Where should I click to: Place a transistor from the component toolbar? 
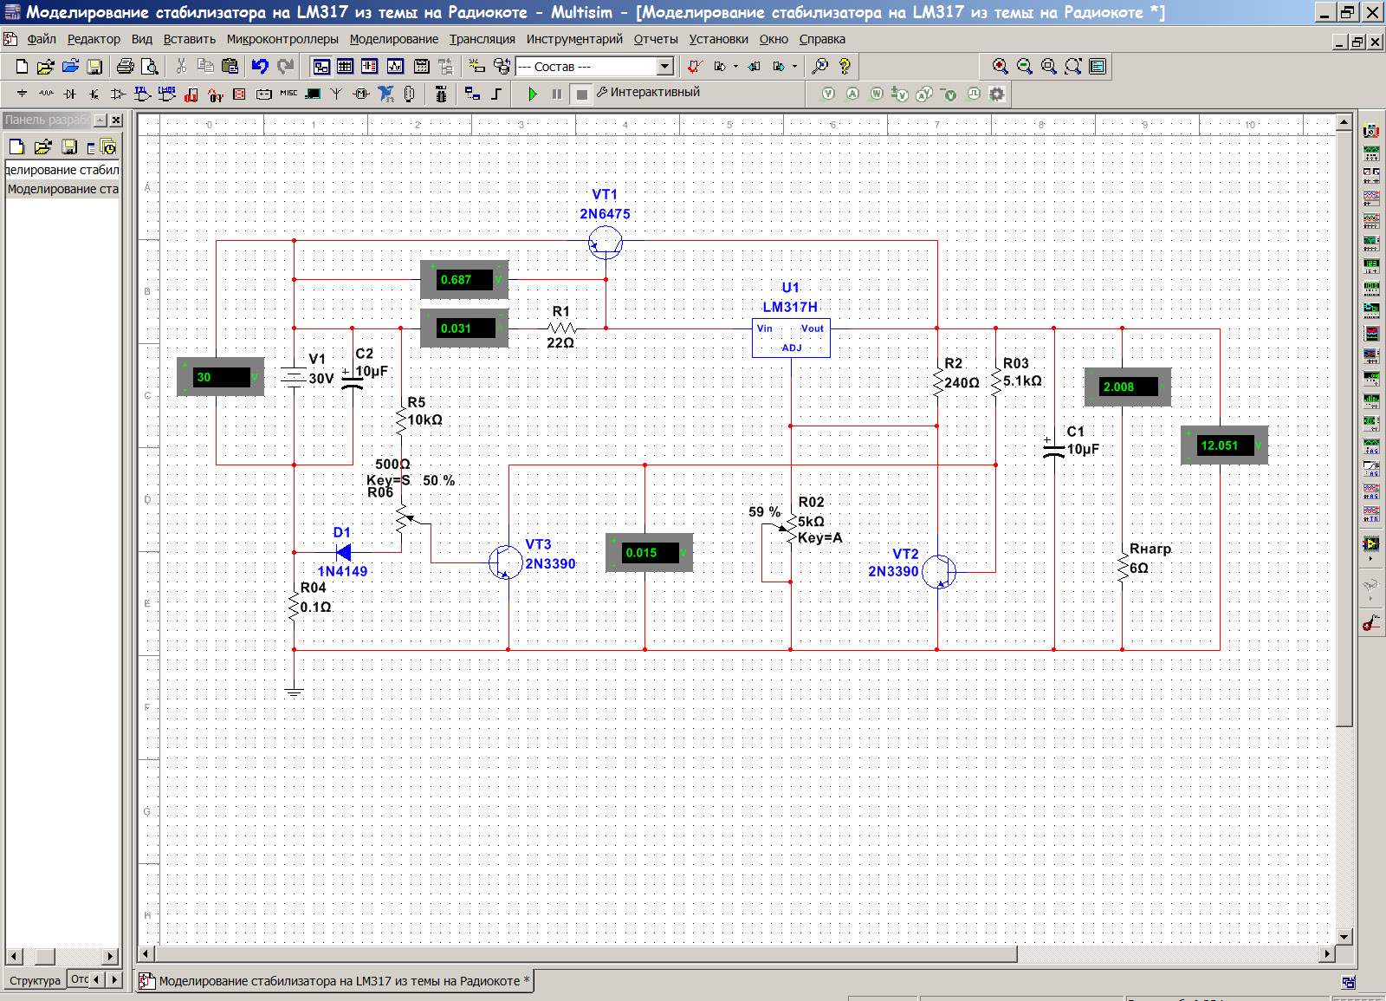(94, 94)
